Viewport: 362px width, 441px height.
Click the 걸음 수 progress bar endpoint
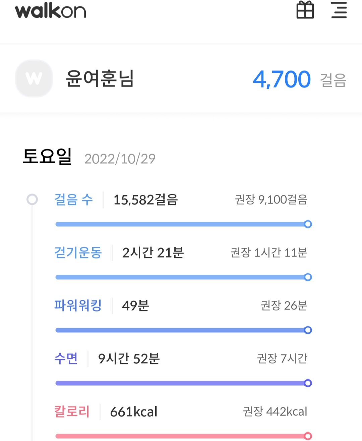[308, 224]
